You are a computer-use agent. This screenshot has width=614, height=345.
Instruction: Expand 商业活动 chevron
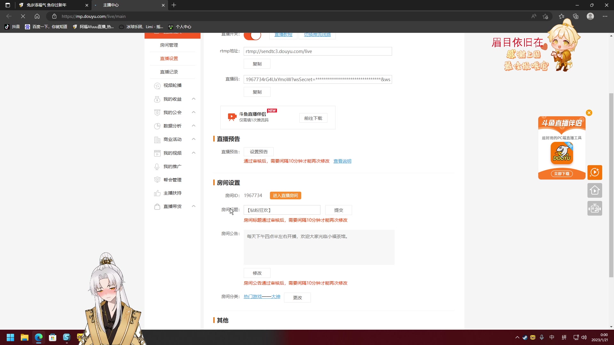click(193, 139)
